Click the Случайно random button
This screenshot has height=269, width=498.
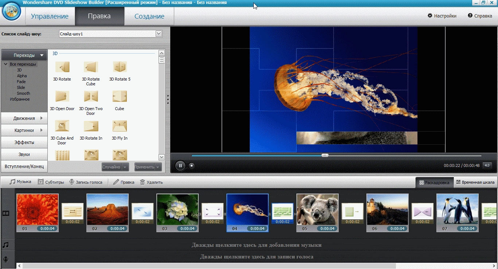[112, 167]
